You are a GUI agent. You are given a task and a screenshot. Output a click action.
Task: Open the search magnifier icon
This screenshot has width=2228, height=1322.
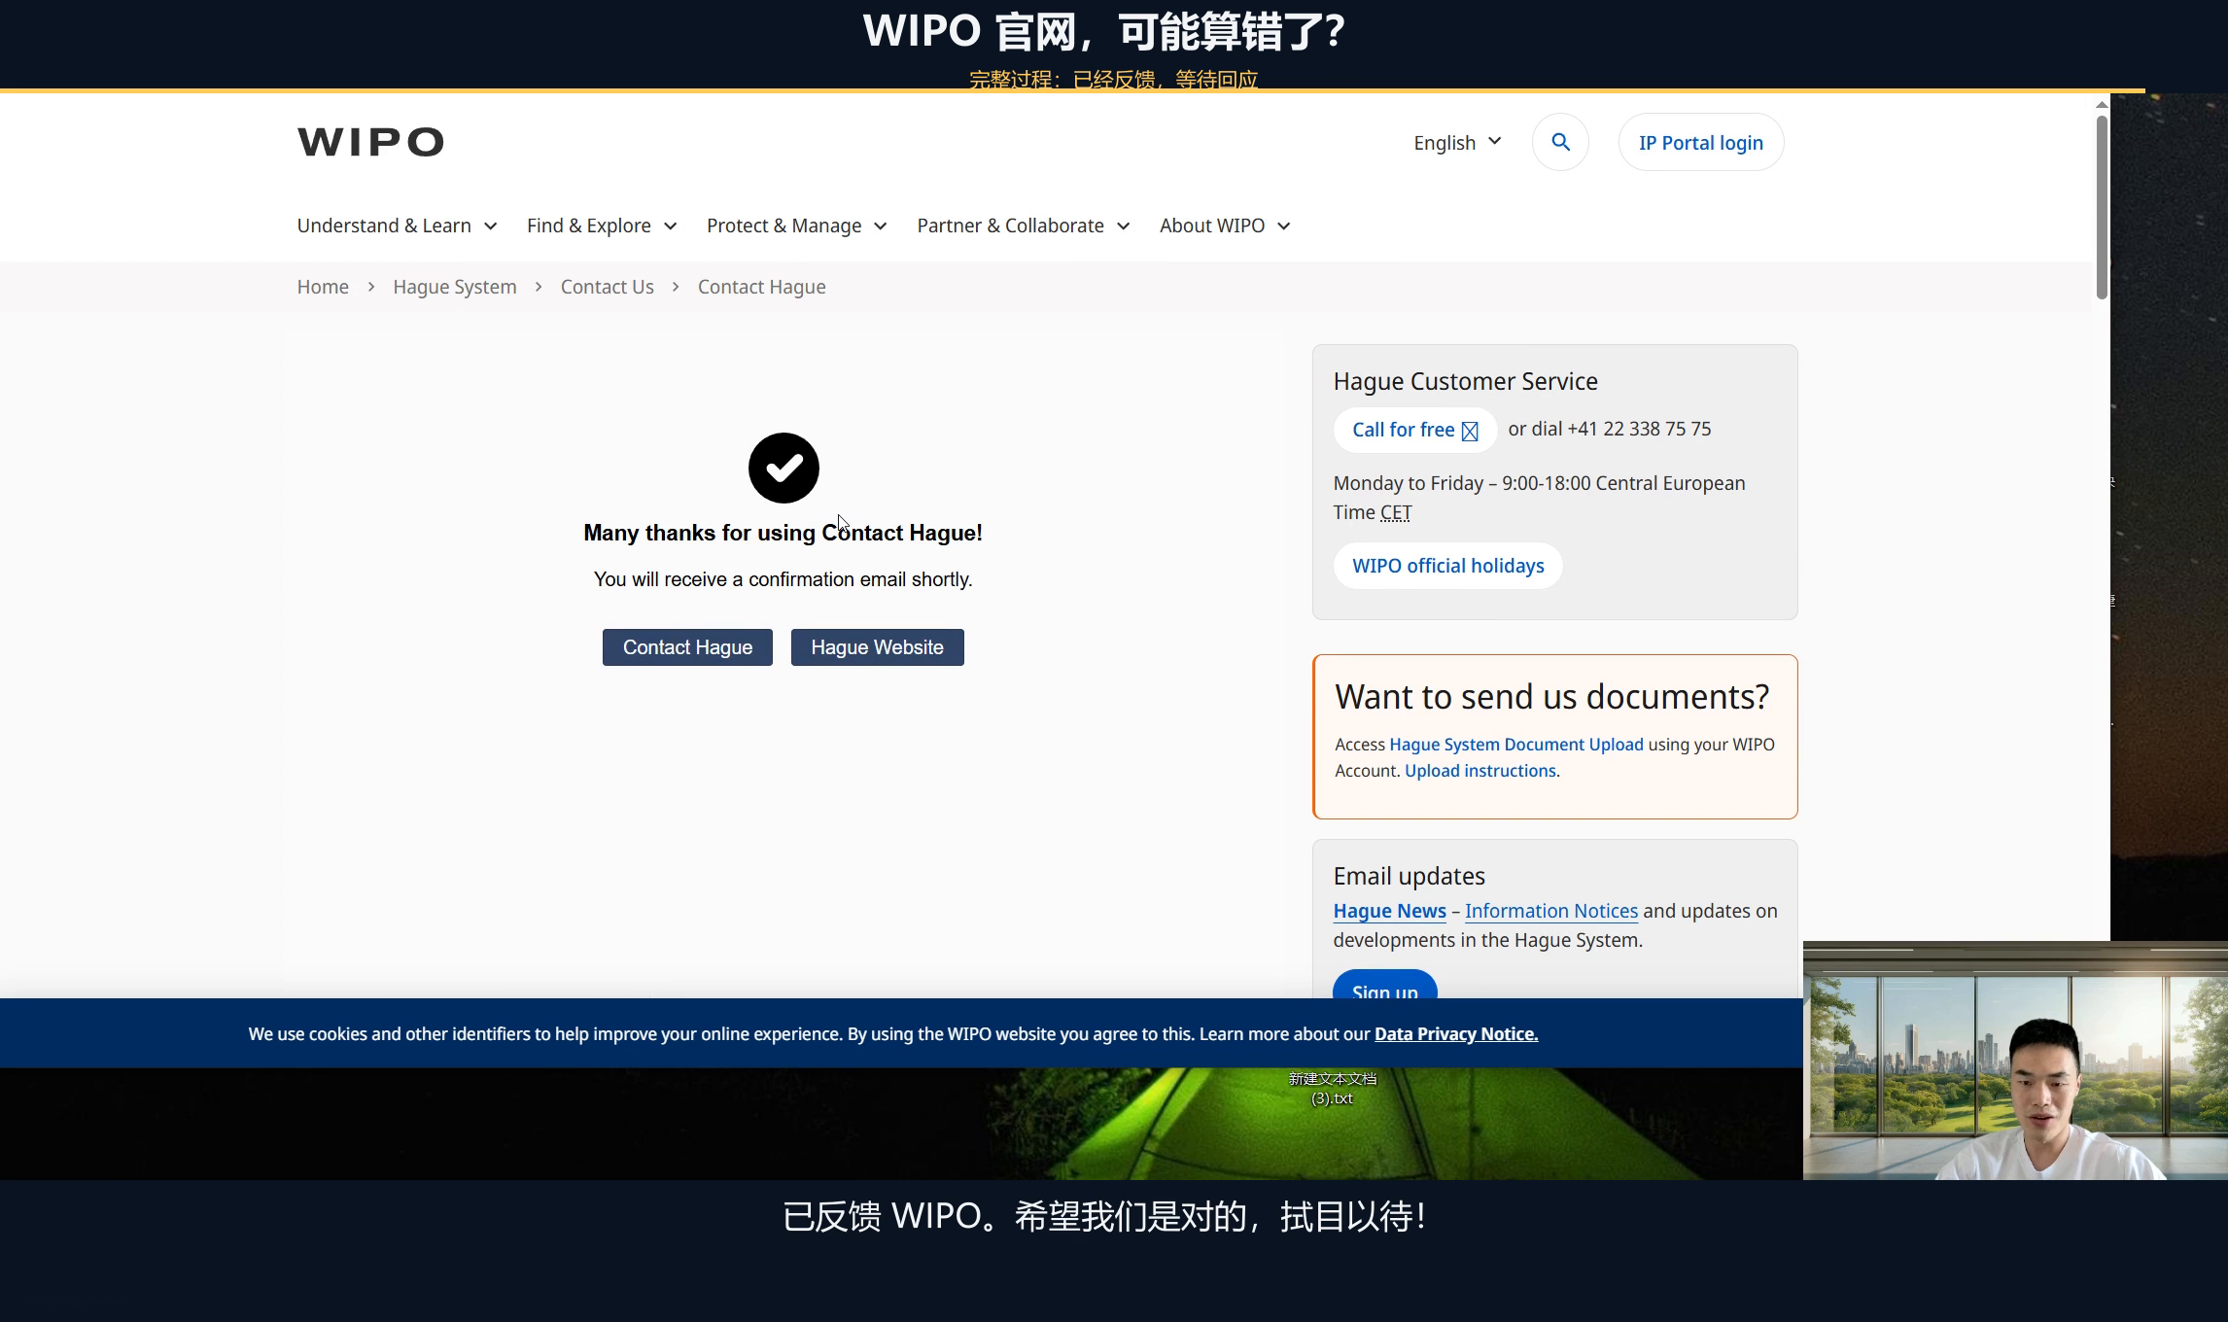coord(1560,142)
